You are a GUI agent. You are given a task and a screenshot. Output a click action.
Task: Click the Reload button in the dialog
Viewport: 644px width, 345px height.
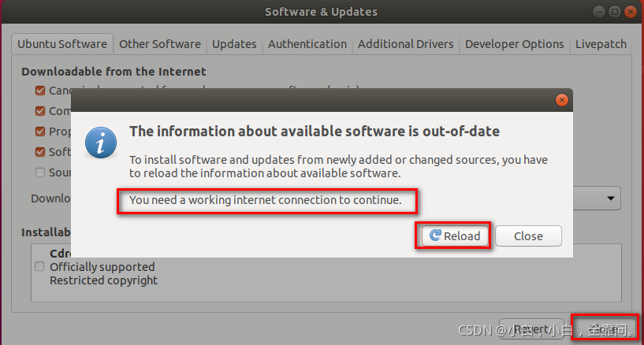[455, 236]
